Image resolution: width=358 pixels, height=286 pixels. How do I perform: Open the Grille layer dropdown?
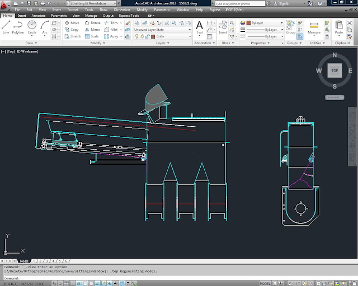(168, 36)
